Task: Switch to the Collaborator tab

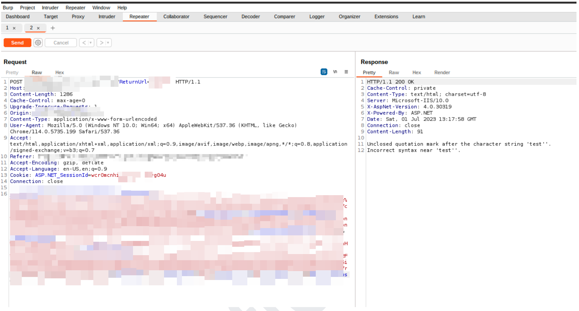Action: tap(176, 16)
